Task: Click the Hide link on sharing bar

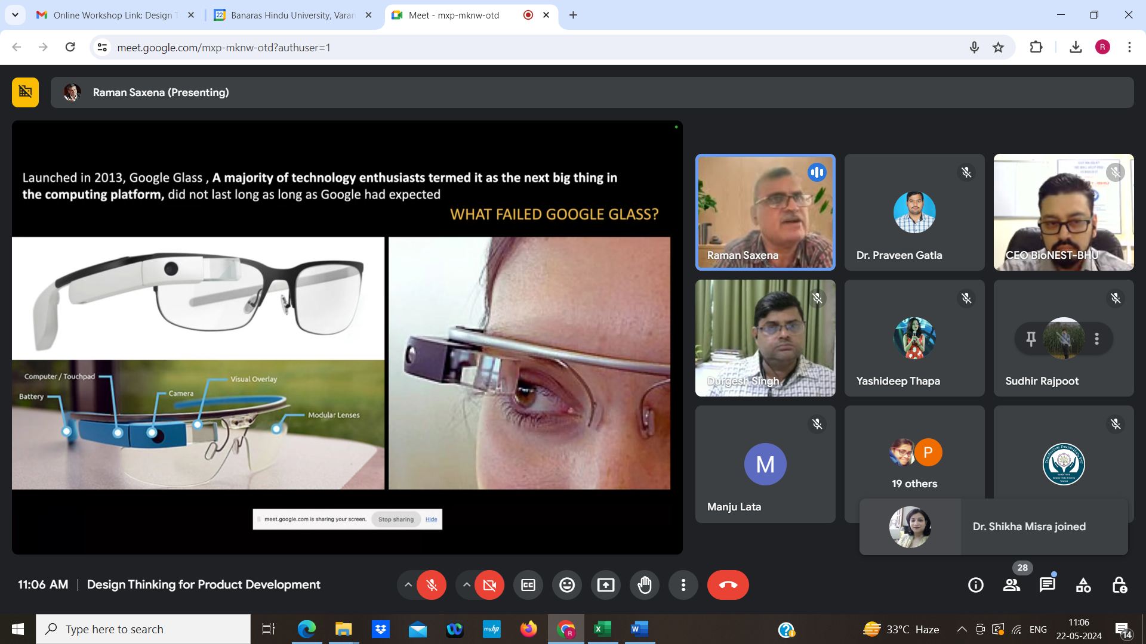Action: pos(431,519)
